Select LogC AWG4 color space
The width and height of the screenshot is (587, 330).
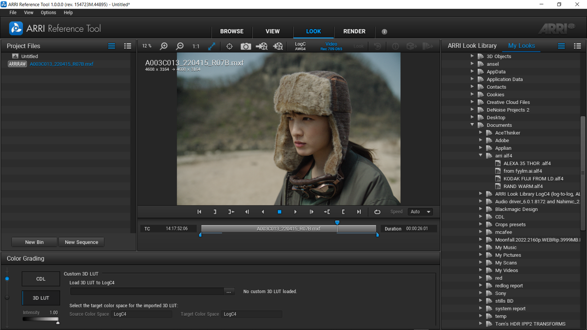point(300,46)
